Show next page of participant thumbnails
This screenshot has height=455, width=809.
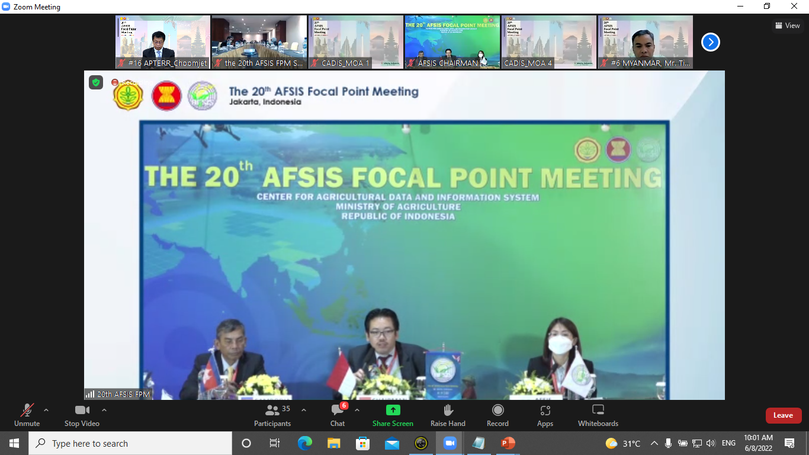pyautogui.click(x=710, y=42)
